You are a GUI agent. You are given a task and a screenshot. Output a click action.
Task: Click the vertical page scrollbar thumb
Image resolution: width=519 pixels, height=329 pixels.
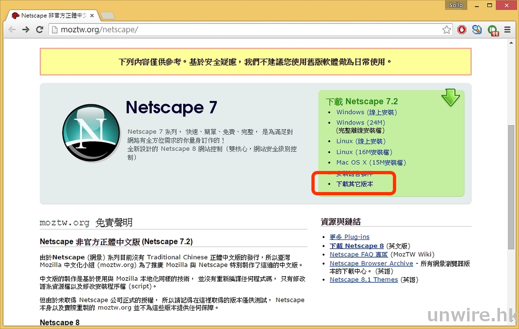511,186
